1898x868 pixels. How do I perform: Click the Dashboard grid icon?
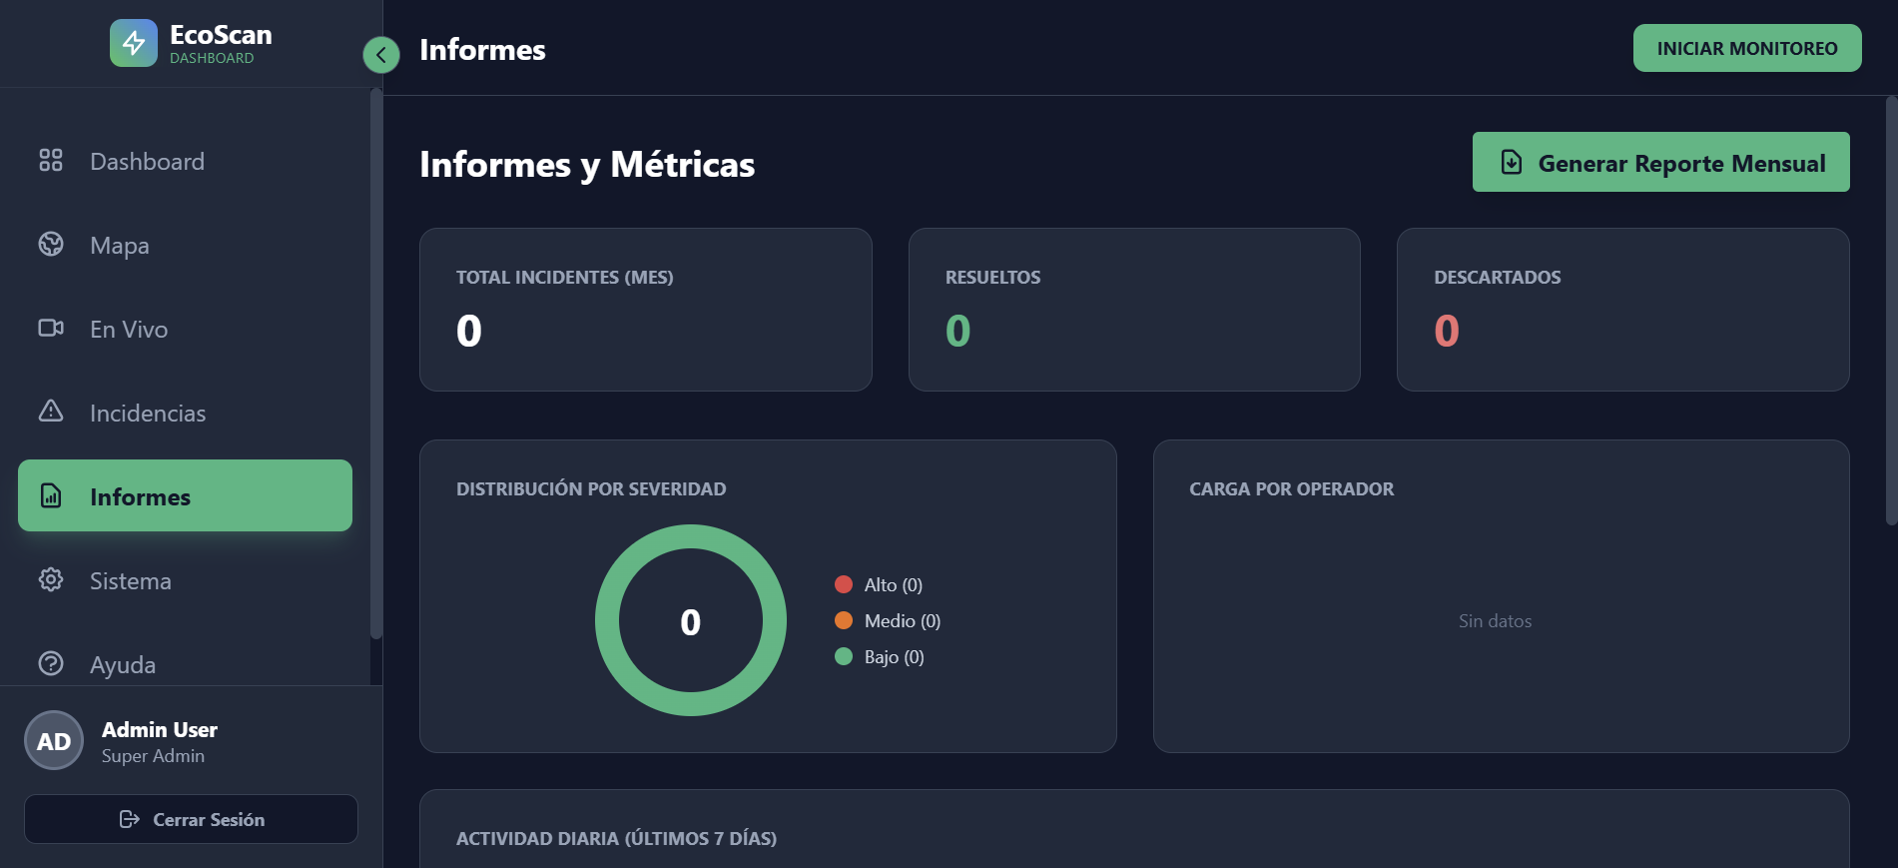[x=51, y=161]
